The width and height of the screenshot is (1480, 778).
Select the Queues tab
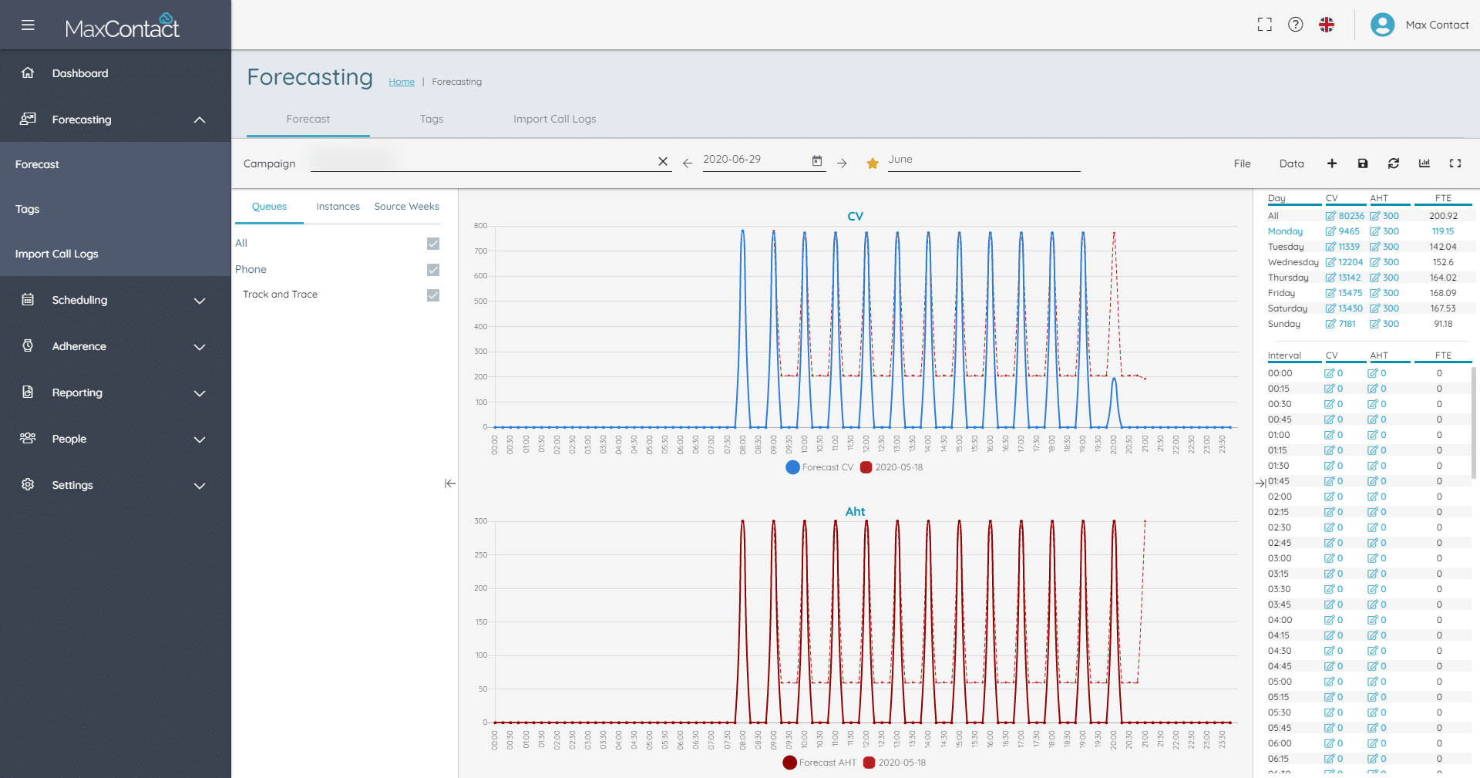(x=269, y=207)
